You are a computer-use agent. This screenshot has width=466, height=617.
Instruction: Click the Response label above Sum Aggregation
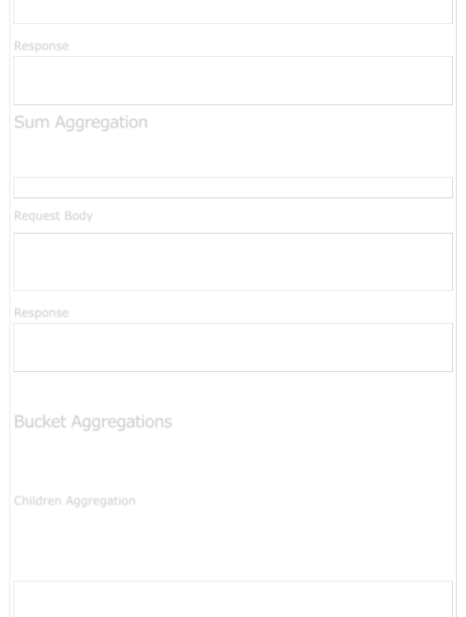pyautogui.click(x=41, y=46)
